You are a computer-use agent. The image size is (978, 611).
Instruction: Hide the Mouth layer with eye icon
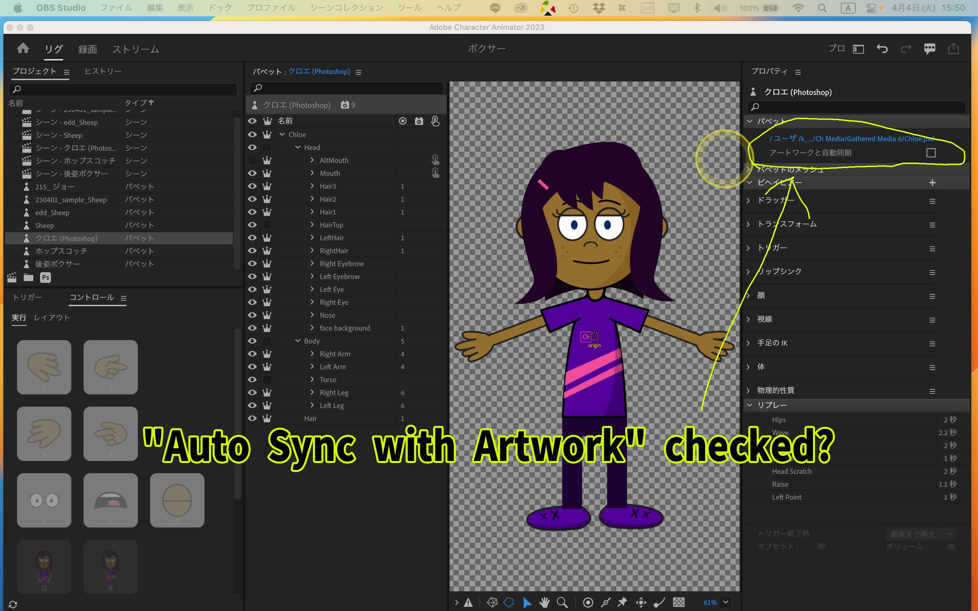(x=252, y=173)
